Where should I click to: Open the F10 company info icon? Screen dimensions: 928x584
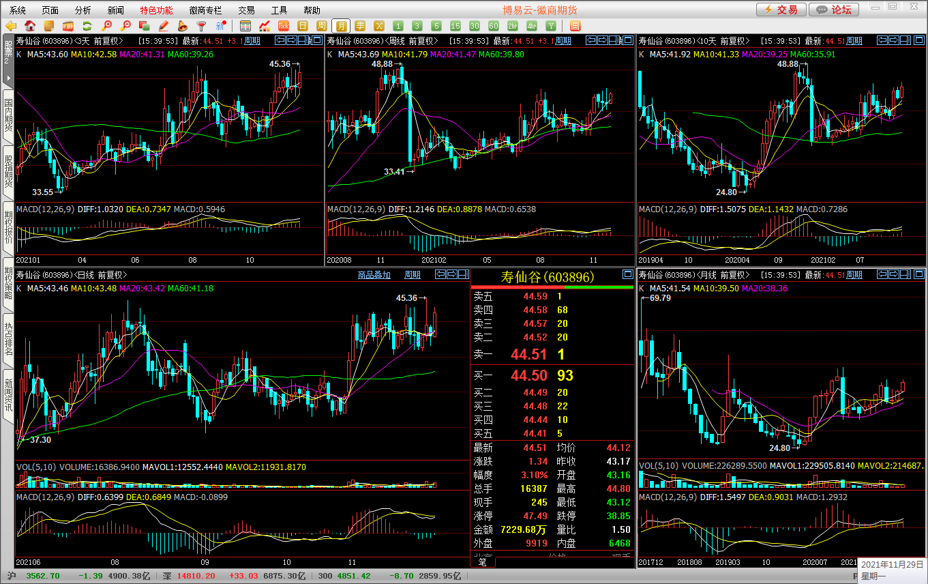[68, 26]
